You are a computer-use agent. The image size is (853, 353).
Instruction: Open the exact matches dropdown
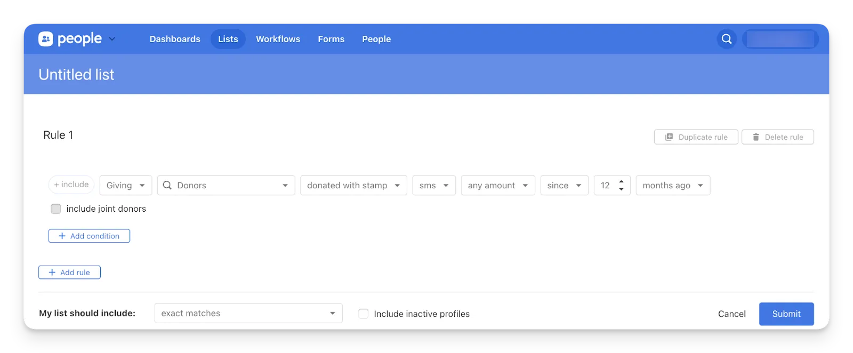[x=248, y=314]
